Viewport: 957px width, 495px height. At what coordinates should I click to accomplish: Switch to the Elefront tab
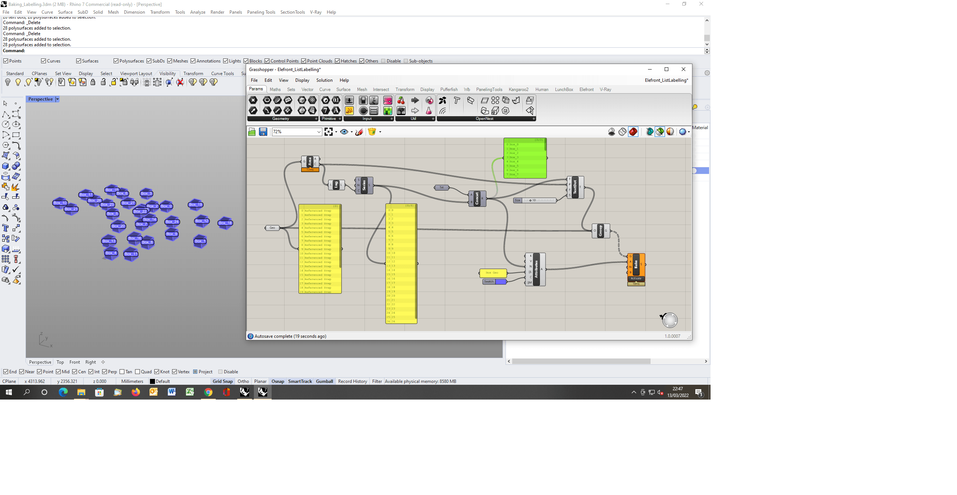click(x=586, y=90)
